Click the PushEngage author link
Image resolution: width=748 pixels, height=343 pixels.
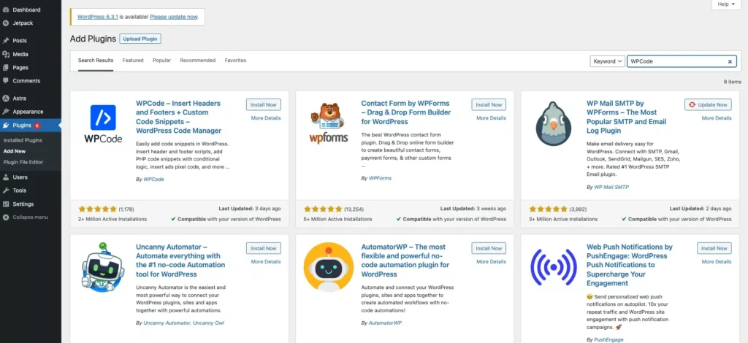tap(608, 339)
